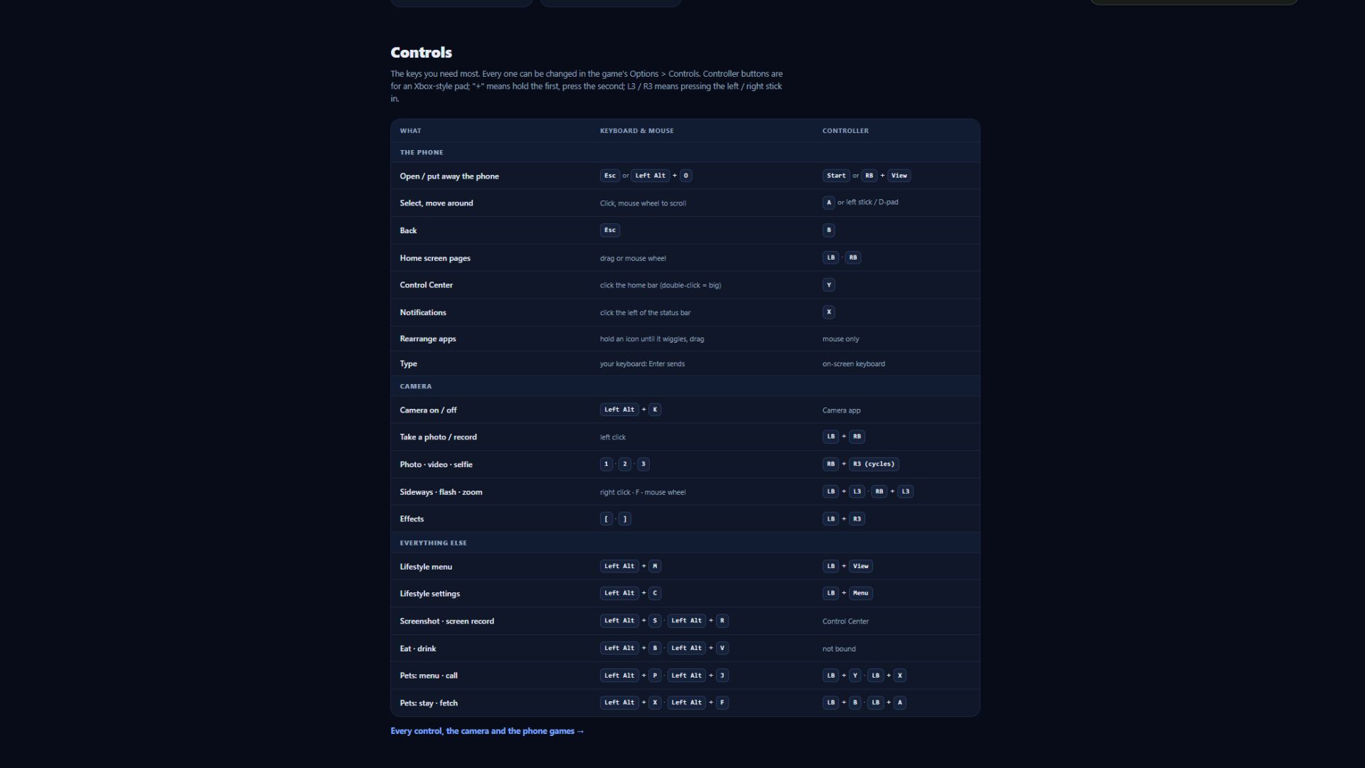Click the 'M' key badge for Lifestyle menu
This screenshot has height=768, width=1365.
tap(655, 566)
